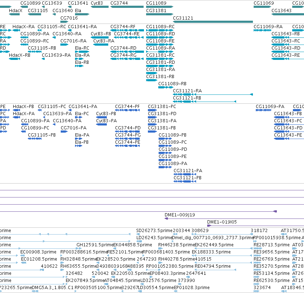Open the CG31105-RB transcript
The image size is (304, 293).
(35, 52)
